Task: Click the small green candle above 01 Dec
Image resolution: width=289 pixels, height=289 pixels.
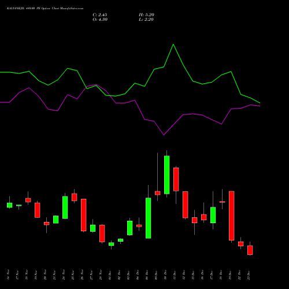Action: click(x=112, y=244)
